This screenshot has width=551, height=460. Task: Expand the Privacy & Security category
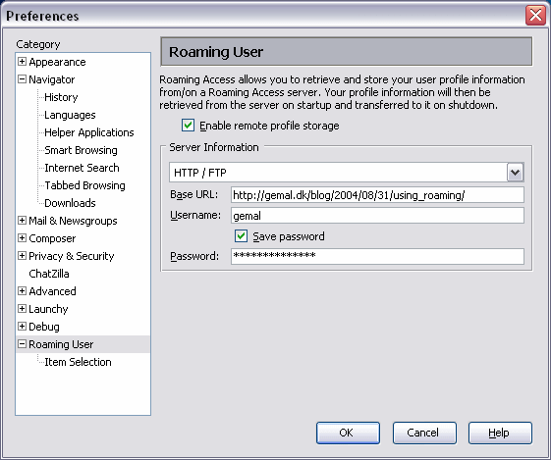click(x=22, y=255)
